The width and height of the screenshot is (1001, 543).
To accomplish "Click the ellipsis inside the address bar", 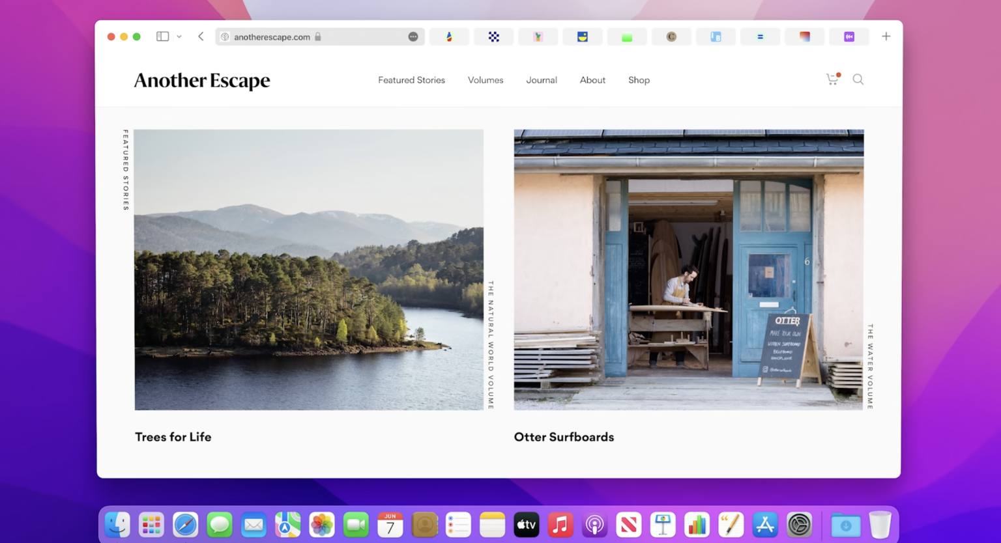I will (413, 37).
